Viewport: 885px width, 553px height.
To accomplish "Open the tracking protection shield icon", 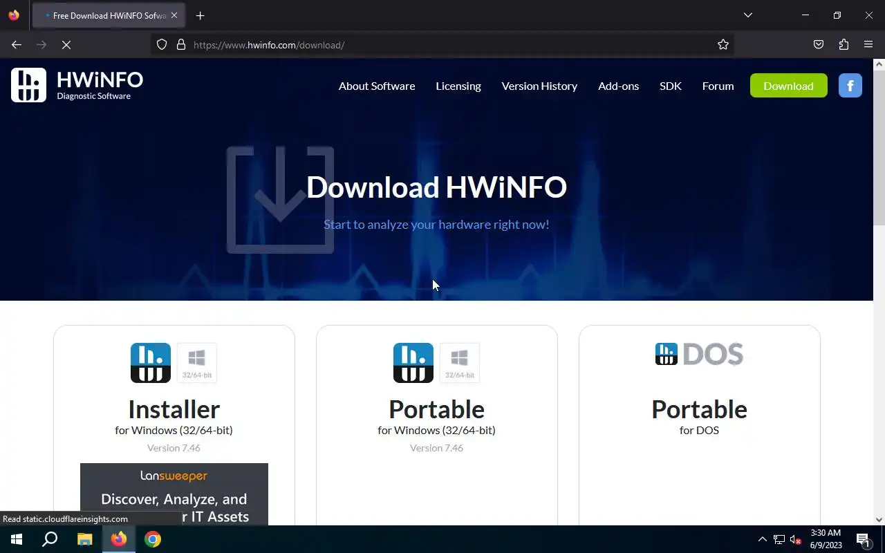I will point(162,45).
